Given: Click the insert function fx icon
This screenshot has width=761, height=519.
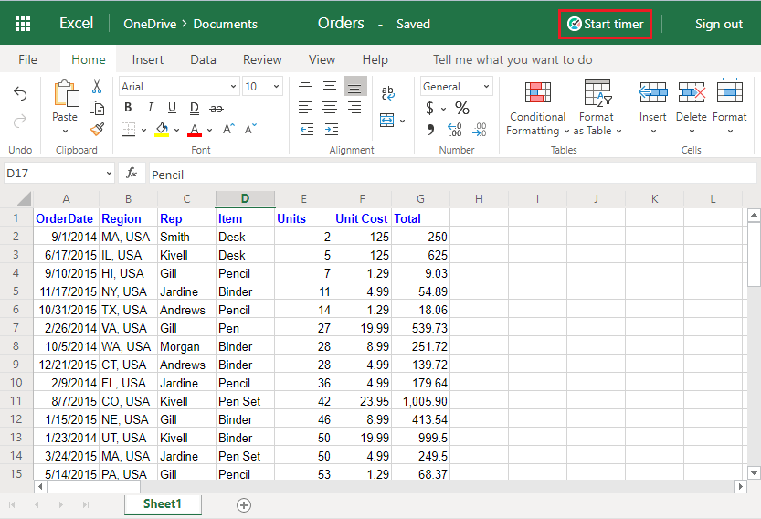Looking at the screenshot, I should pos(132,173).
